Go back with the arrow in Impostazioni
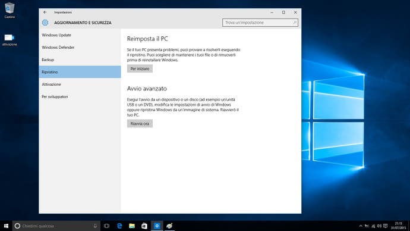This screenshot has width=410, height=231. 45,13
